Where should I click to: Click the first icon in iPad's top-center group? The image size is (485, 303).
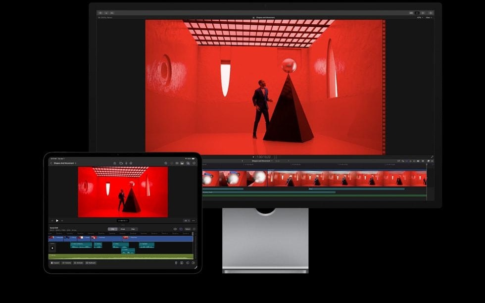point(115,163)
